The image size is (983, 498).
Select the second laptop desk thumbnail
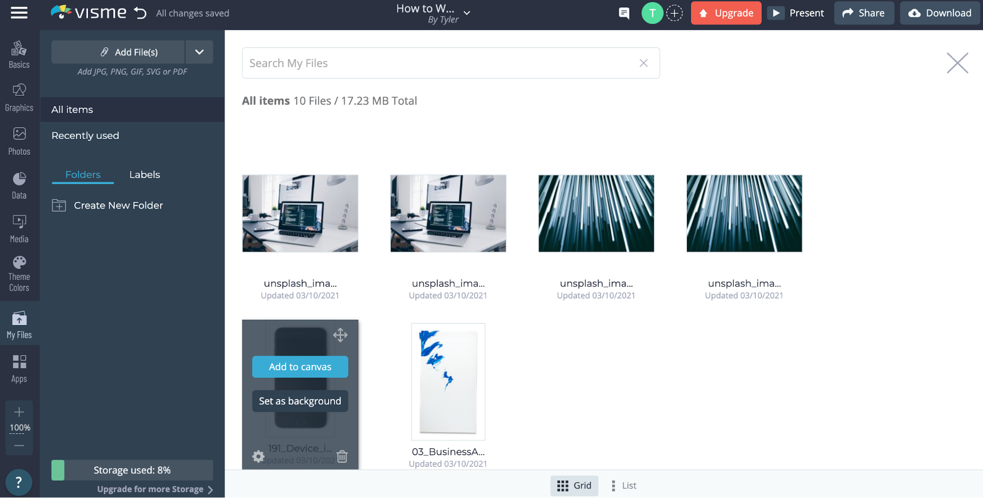click(448, 214)
